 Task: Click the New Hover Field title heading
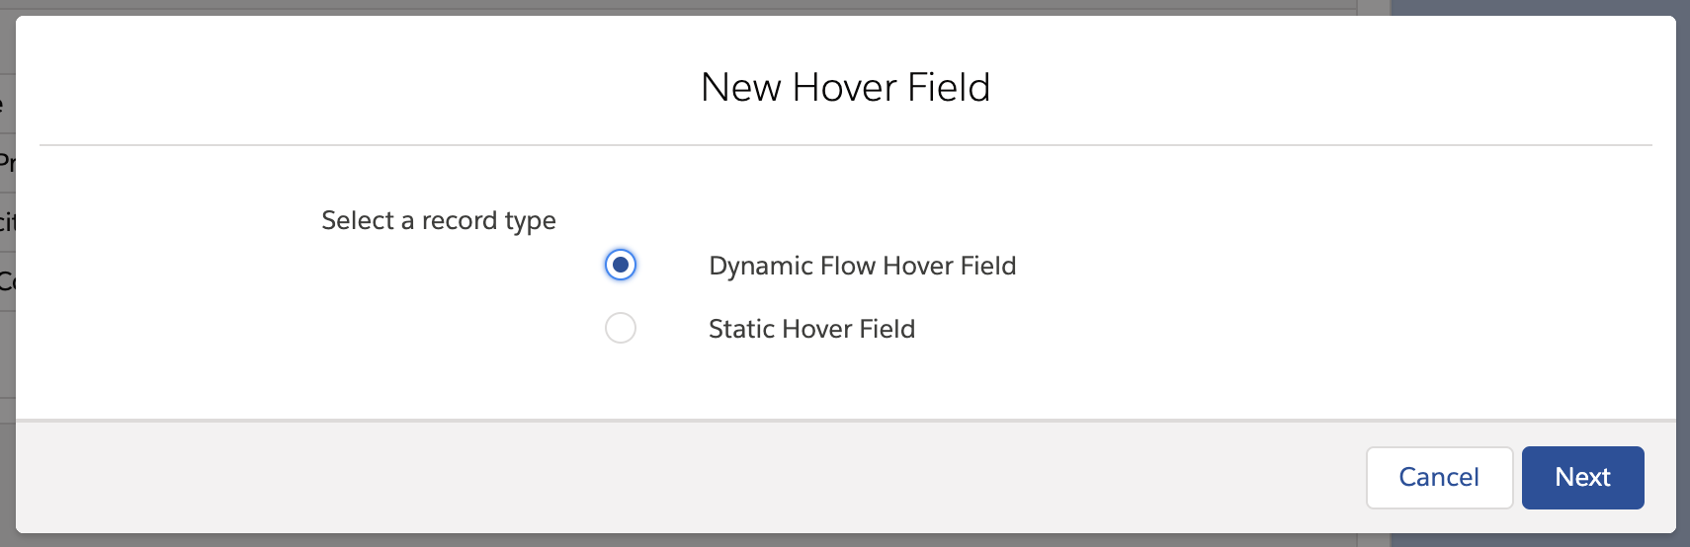845,87
